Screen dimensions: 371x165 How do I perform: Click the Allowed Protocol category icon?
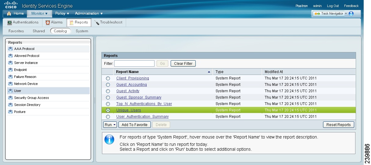(x=10, y=56)
